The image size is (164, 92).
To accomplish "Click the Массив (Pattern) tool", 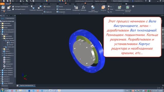I will tap(60, 7).
